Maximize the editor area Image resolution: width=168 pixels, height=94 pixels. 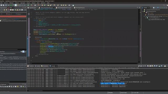[140, 8]
